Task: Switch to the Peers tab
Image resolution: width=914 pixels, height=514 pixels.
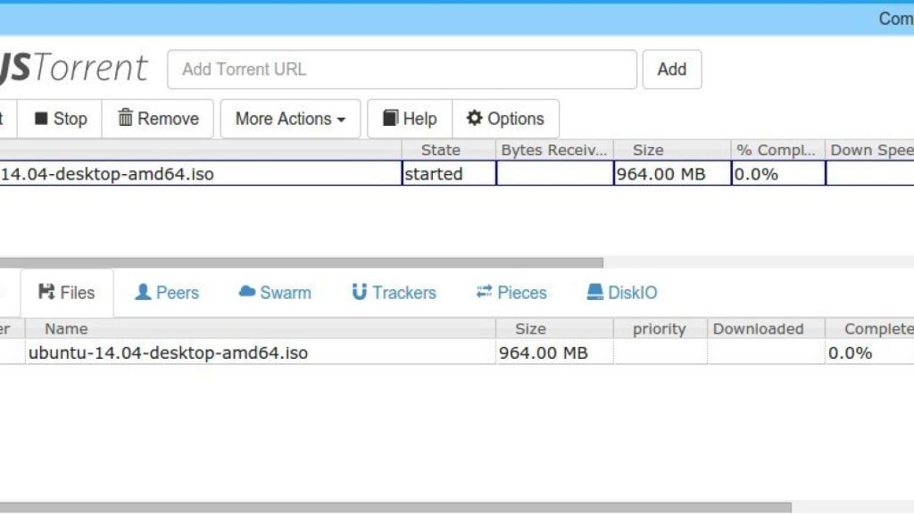Action: pos(166,292)
